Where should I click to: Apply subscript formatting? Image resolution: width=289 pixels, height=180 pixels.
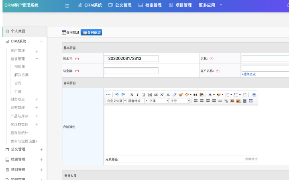168,95
